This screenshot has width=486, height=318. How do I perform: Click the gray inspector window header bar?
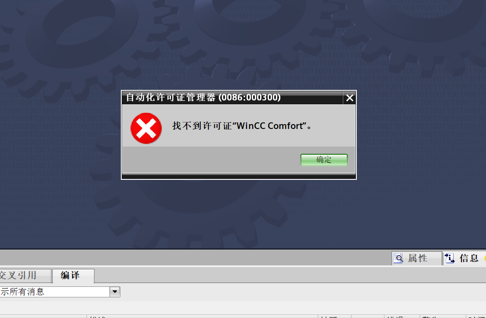click(195, 257)
